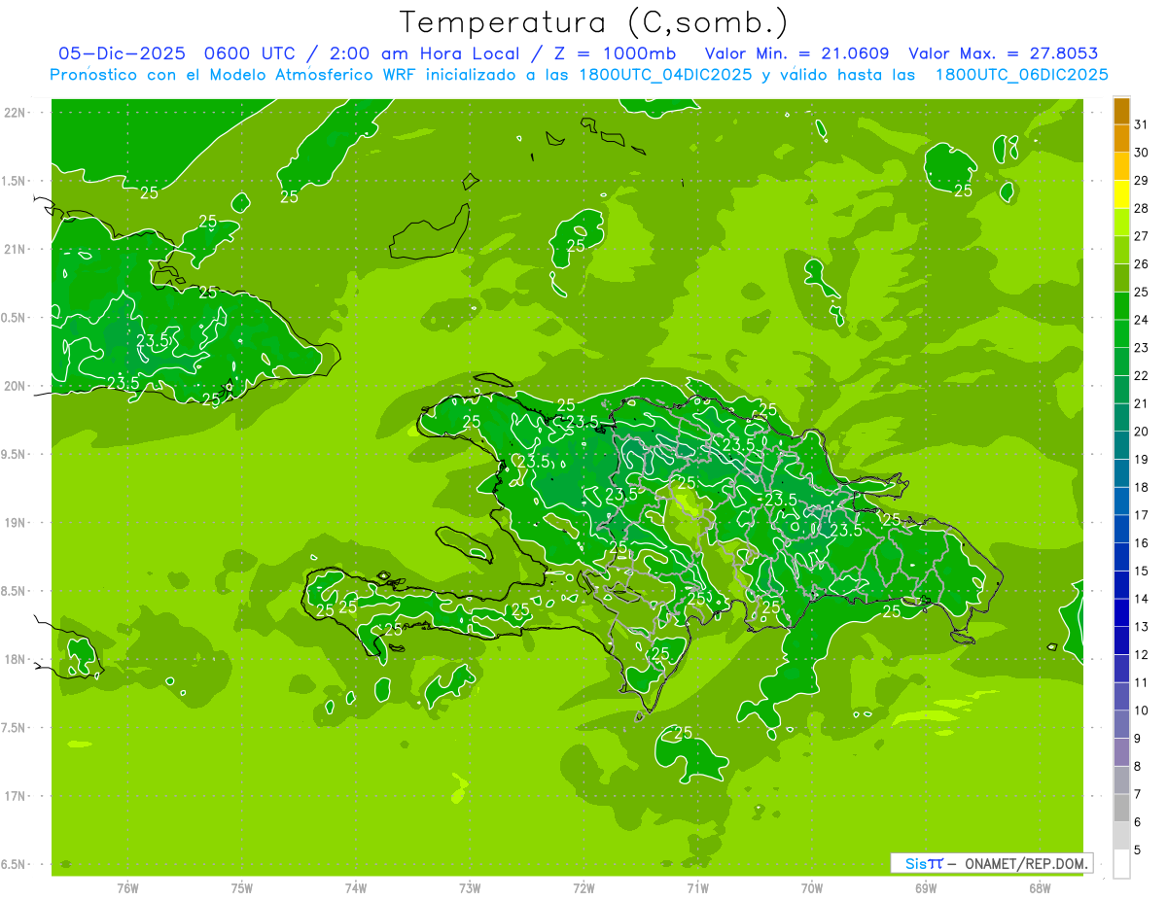Screen dimensions: 1167x901
Task: Click the dark blue swatch between 12 and 13
Action: [1121, 641]
